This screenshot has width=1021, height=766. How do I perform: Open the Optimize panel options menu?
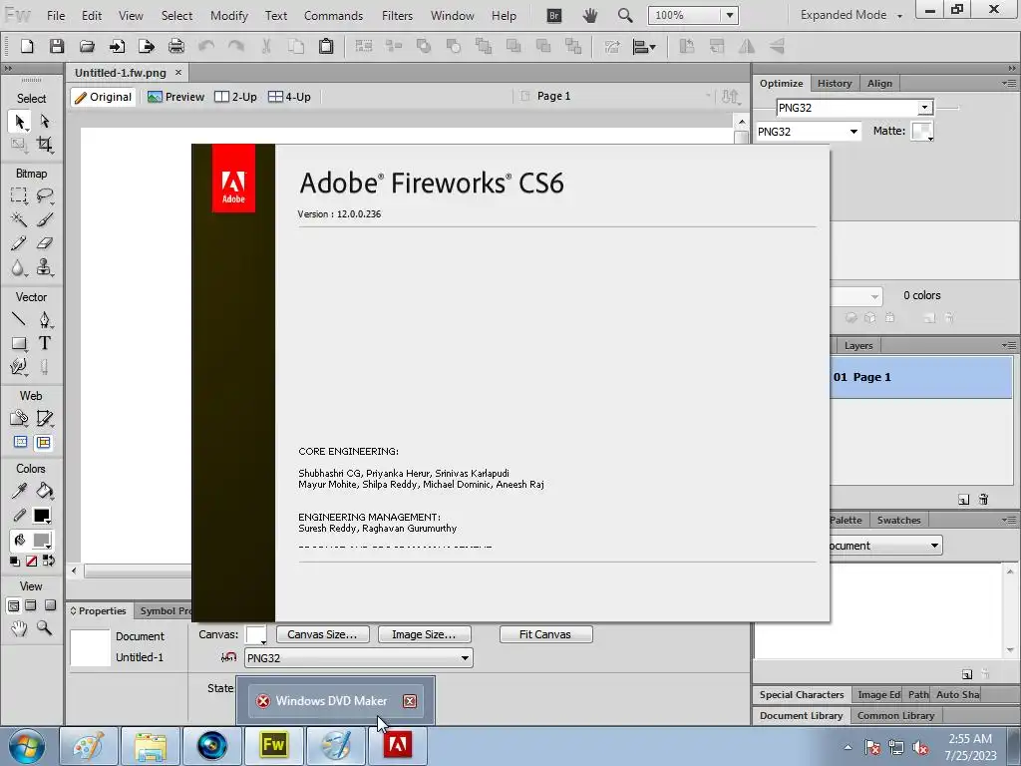coord(1009,84)
